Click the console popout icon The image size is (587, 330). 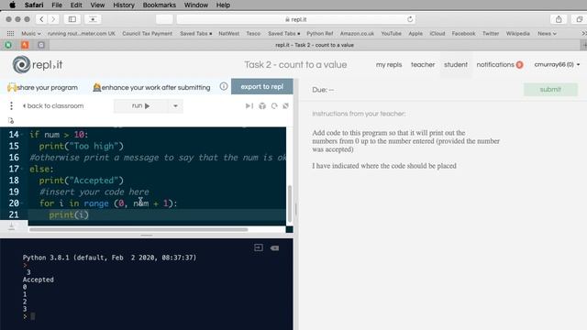click(259, 247)
